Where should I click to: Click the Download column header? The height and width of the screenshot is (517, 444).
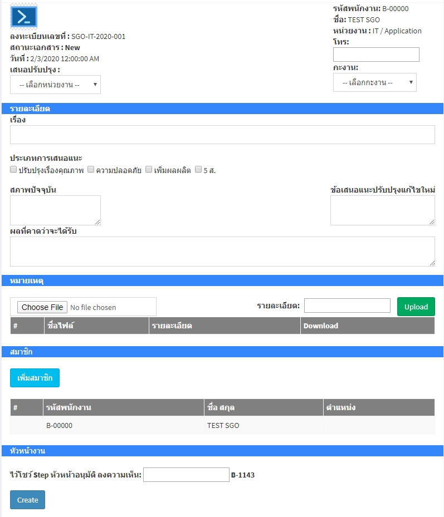pyautogui.click(x=368, y=326)
